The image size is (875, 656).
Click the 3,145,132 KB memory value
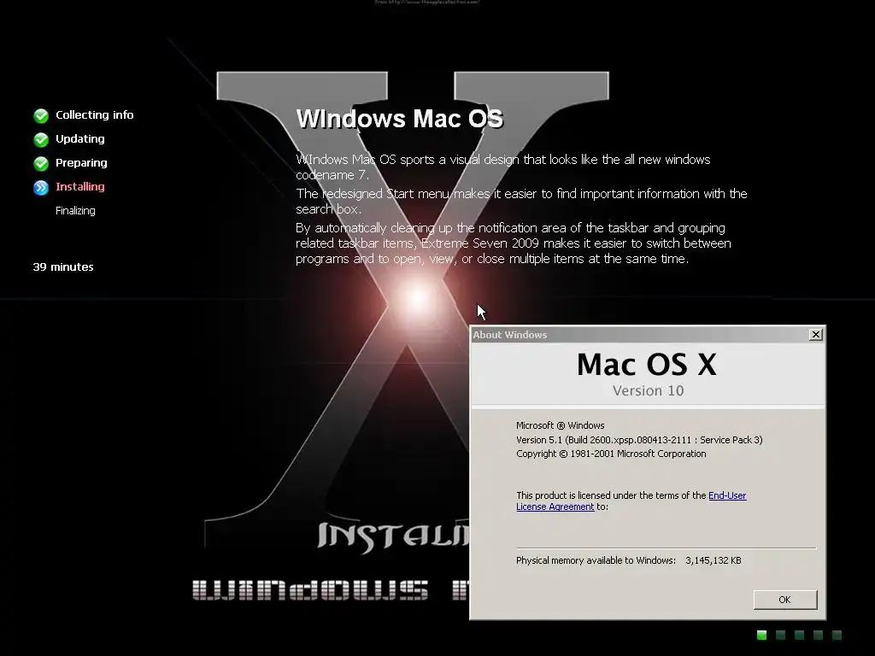[714, 560]
